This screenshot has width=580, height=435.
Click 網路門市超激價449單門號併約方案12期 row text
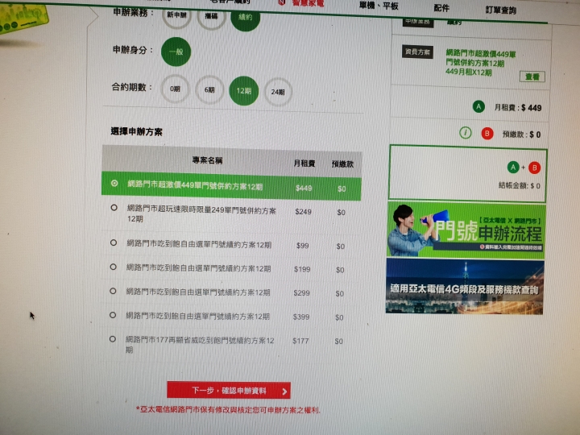point(195,185)
